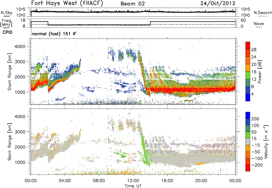Click the 'Fort Hays West (fitACF)' title
Screen dimensions: 272x188
coord(67,3)
